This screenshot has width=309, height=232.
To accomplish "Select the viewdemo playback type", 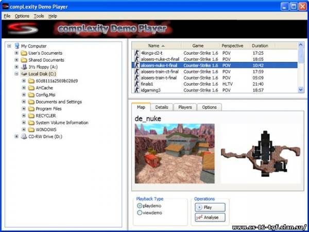I will click(140, 212).
